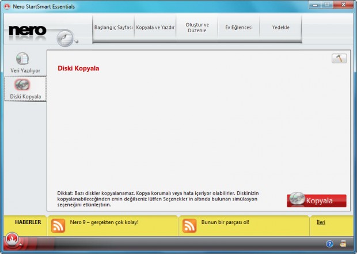
Task: Open the Kopyala ve Yazdır tab
Action: tap(155, 28)
